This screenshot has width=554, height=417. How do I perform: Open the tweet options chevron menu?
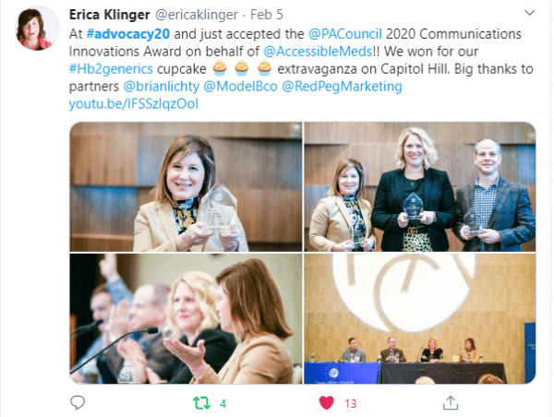click(x=529, y=13)
